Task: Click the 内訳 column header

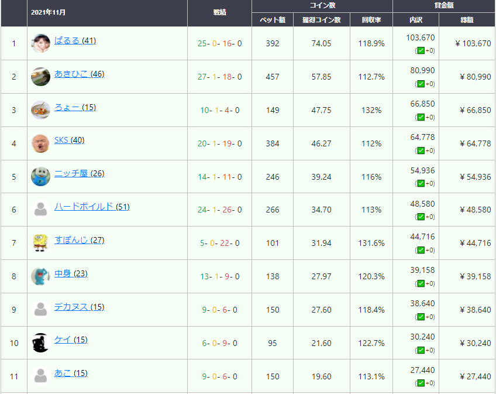Action: [416, 20]
